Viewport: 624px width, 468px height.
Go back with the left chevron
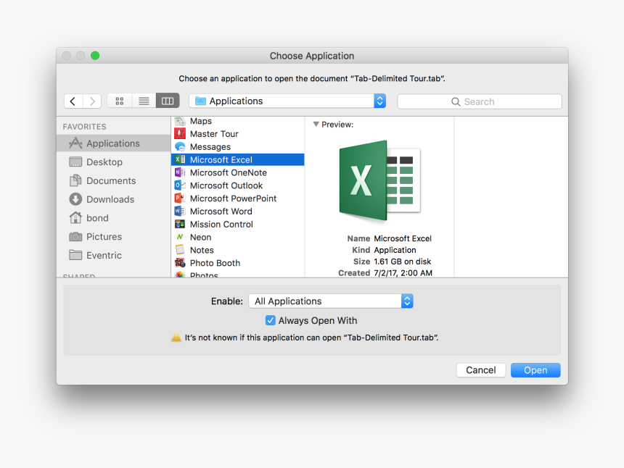coord(73,101)
